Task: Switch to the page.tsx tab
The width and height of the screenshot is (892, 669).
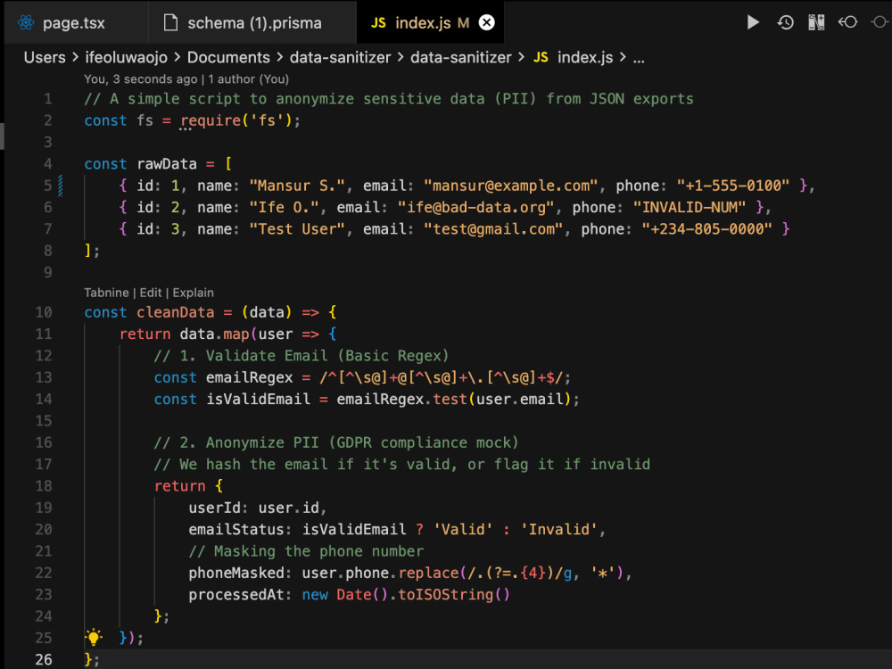Action: click(74, 23)
